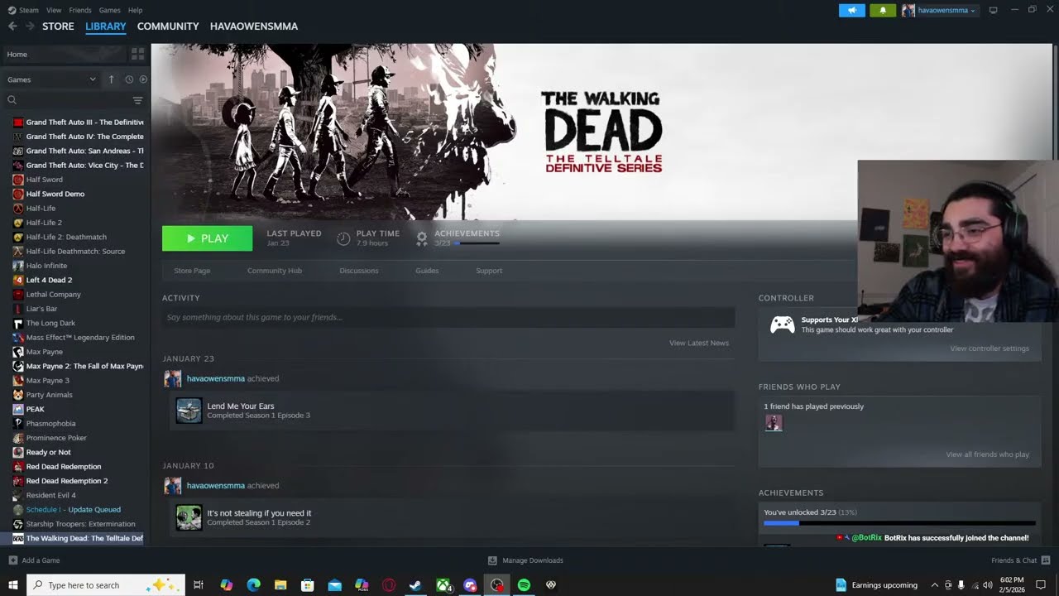
Task: Open View controller settings
Action: 990,348
